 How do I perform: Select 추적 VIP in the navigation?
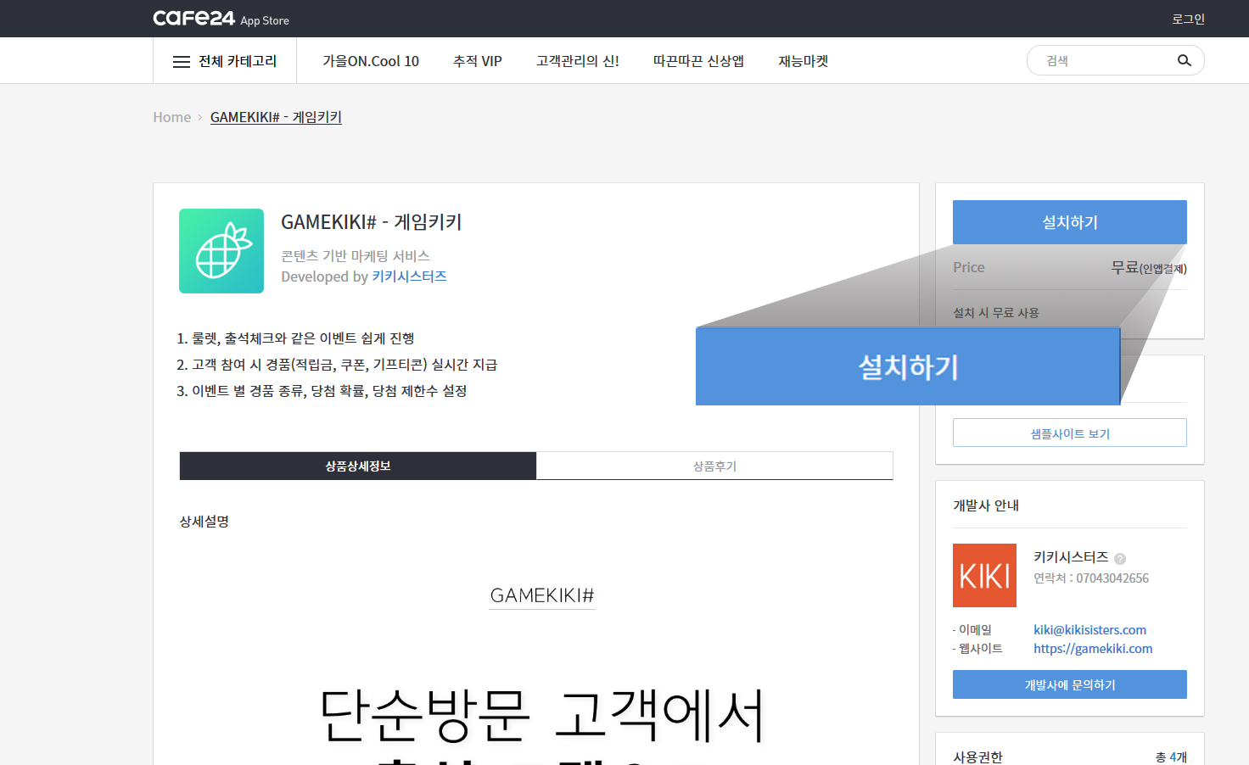coord(478,60)
